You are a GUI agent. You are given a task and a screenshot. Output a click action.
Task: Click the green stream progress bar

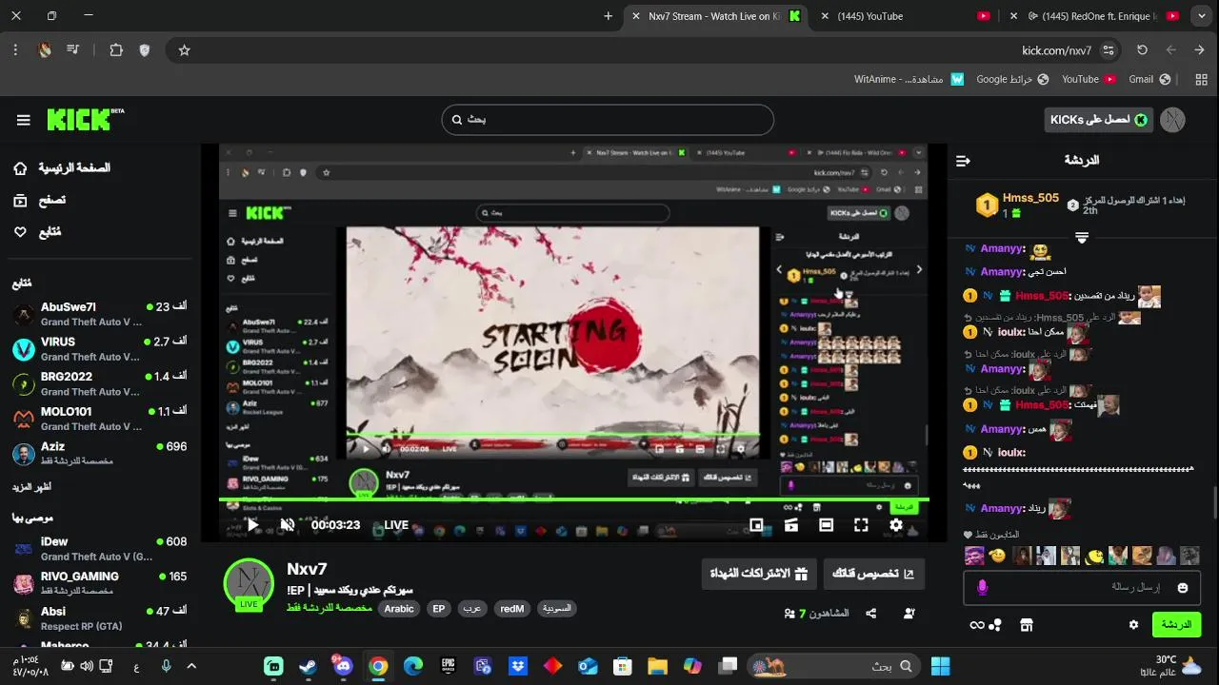point(574,499)
